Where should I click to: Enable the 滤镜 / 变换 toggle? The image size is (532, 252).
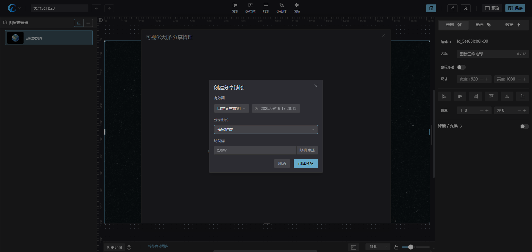click(x=524, y=126)
